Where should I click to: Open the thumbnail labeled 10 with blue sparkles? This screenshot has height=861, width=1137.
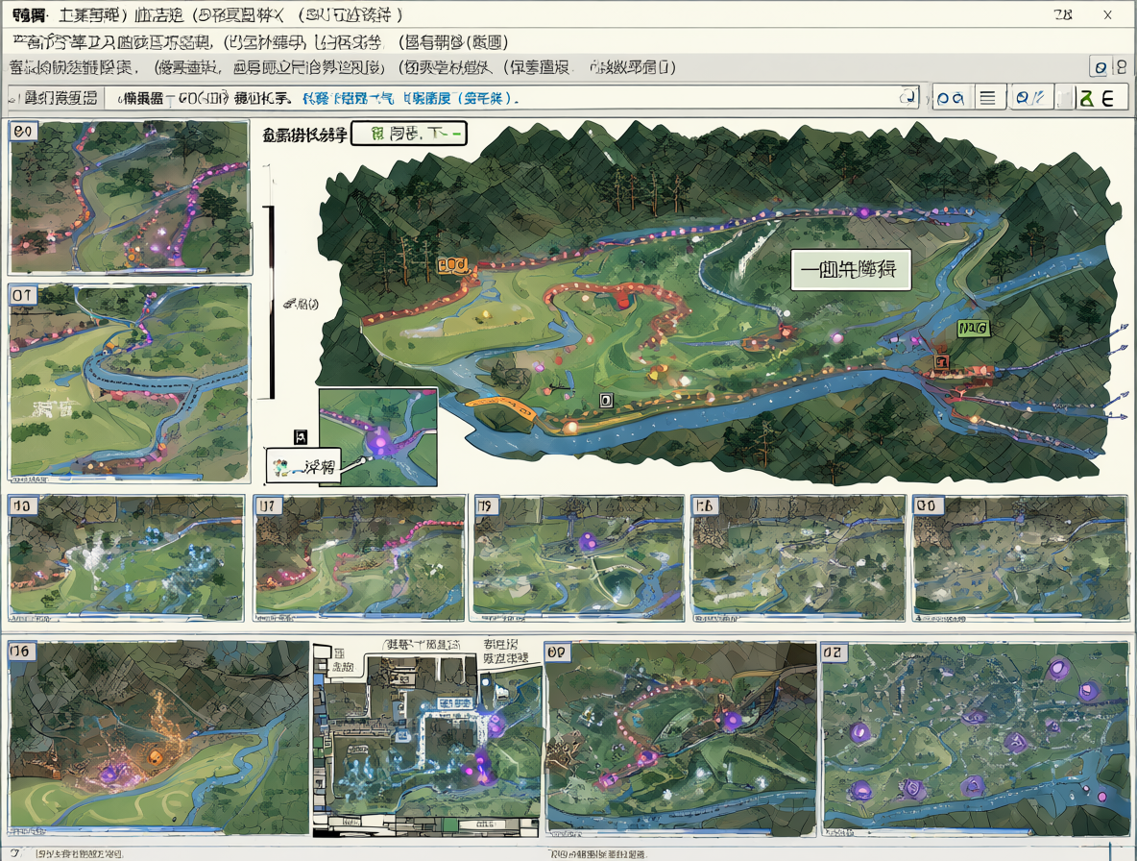126,557
